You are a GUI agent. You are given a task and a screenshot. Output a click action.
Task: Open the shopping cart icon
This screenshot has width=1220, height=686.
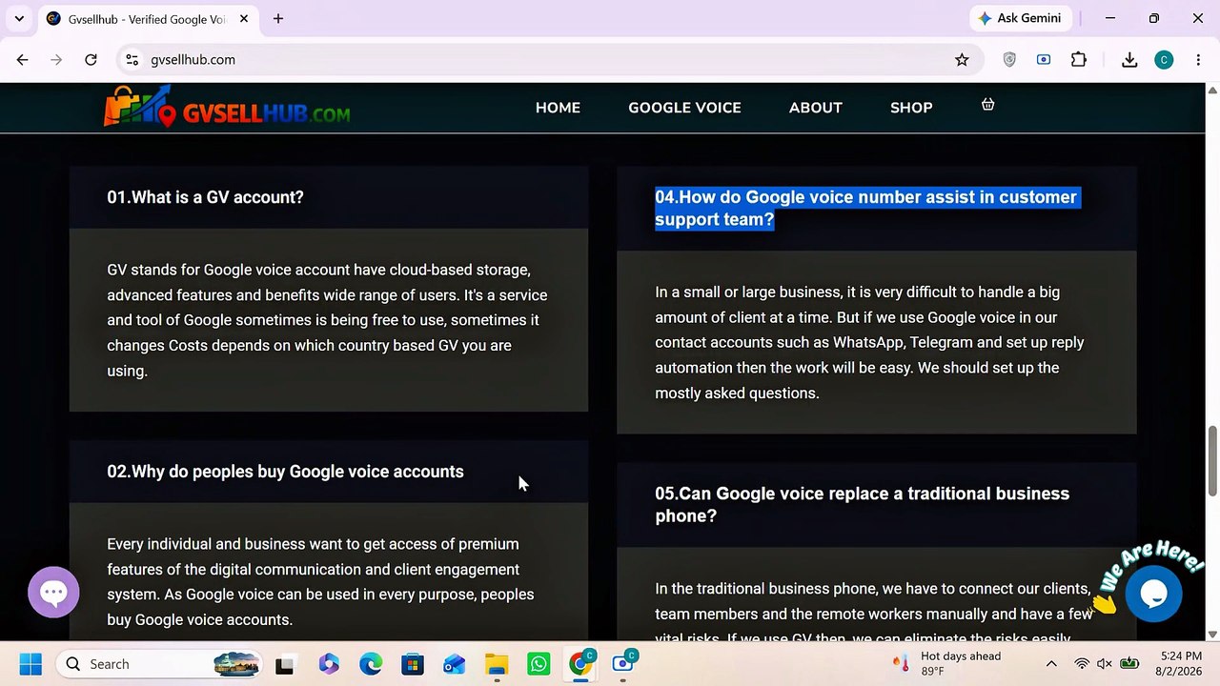(x=987, y=104)
